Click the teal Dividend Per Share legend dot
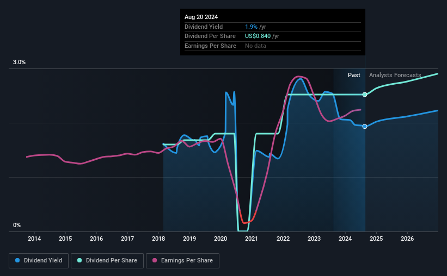 (x=79, y=260)
